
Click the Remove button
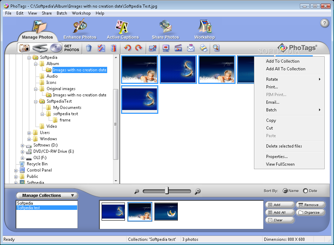tap(311, 205)
